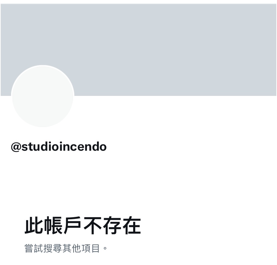Viewport: 277px width, 265px height.
Task: Click the 搜尋 word in the subtext
Action: 53,248
